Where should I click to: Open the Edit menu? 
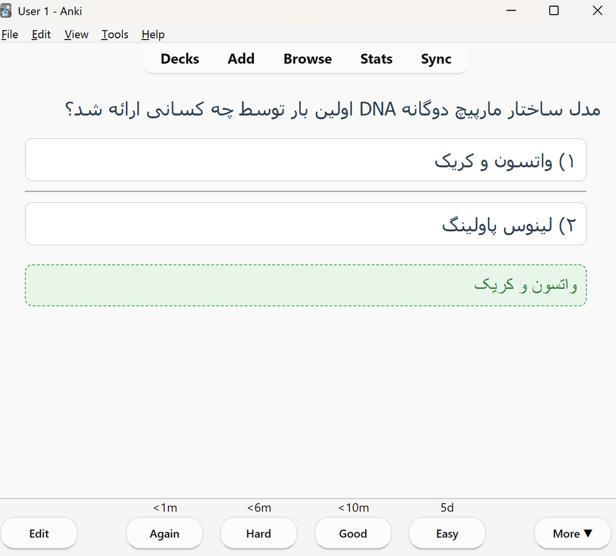point(41,35)
